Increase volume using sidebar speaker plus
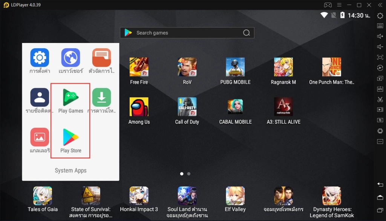The height and width of the screenshot is (221, 386). pos(380,36)
